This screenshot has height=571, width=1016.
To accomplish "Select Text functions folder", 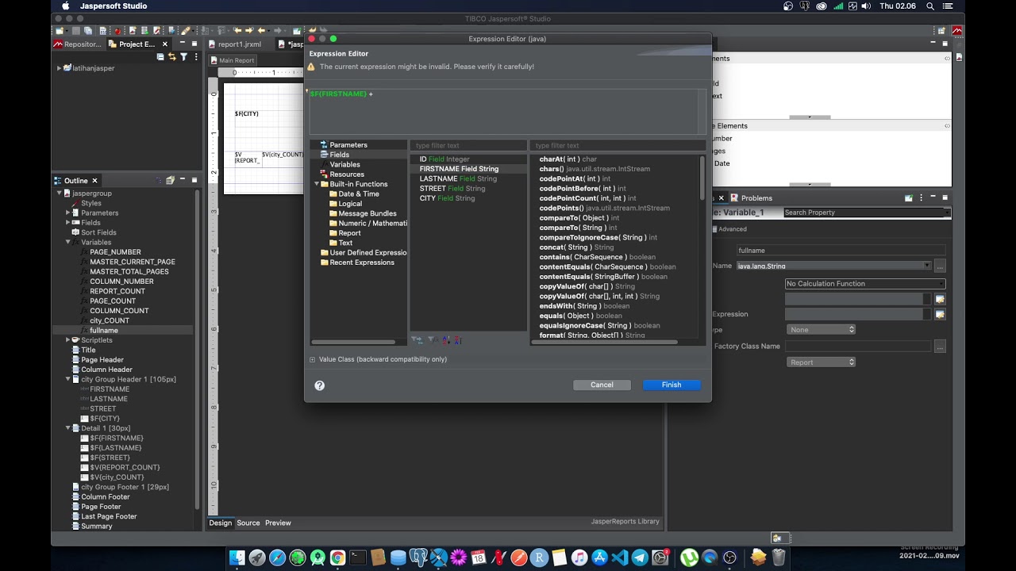I will point(345,243).
